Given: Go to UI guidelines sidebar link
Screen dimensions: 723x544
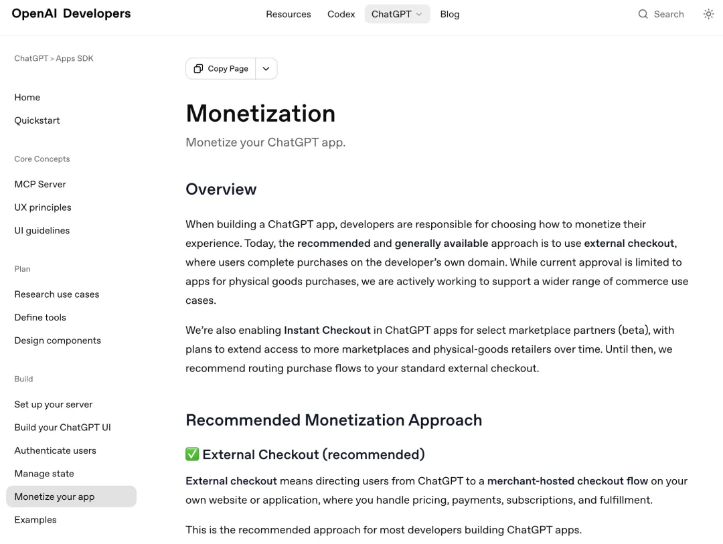Looking at the screenshot, I should 42,230.
